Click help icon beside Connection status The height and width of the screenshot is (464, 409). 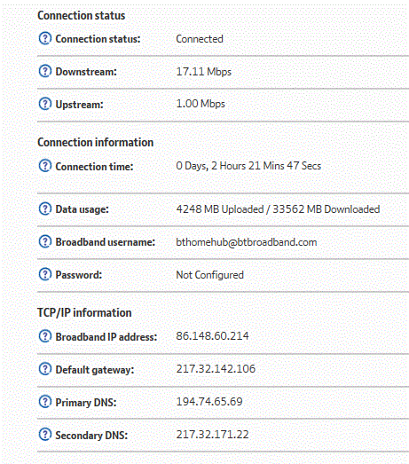[x=45, y=38]
